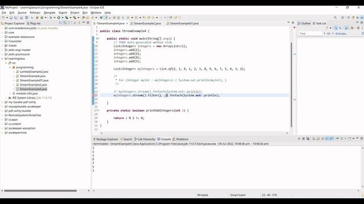Expand the module-info.java node

(10, 93)
